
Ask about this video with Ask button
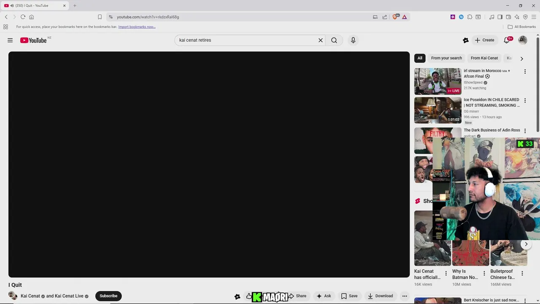pos(324,296)
